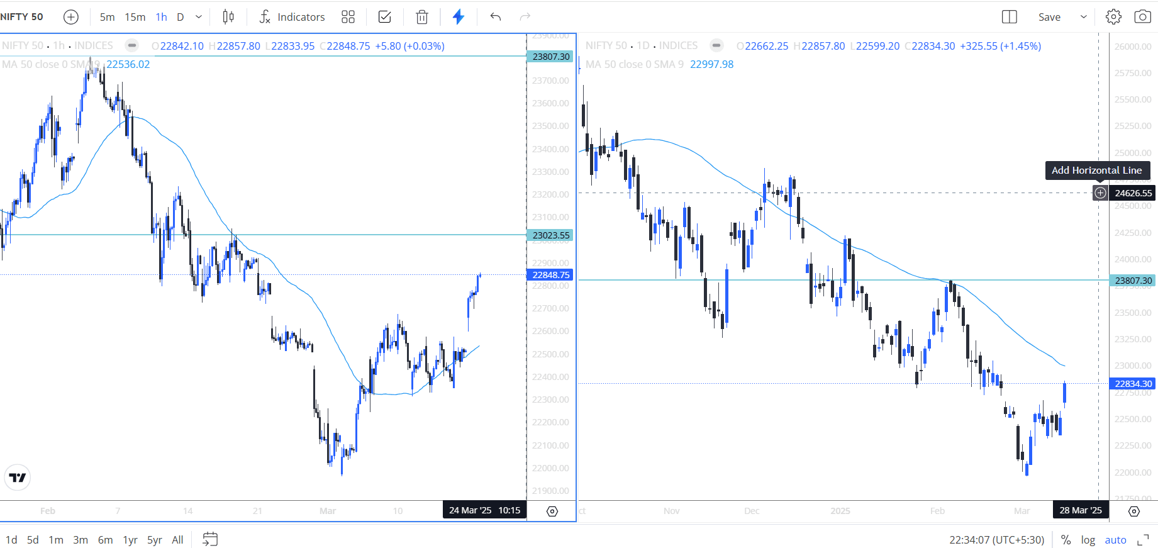Image resolution: width=1158 pixels, height=548 pixels.
Task: Add horizontal line at 24626.55
Action: click(x=1100, y=193)
